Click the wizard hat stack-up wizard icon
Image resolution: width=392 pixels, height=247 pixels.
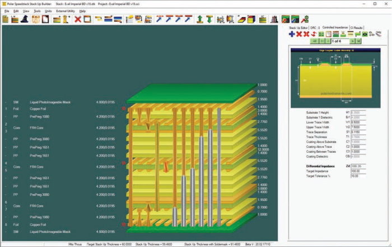25,19
